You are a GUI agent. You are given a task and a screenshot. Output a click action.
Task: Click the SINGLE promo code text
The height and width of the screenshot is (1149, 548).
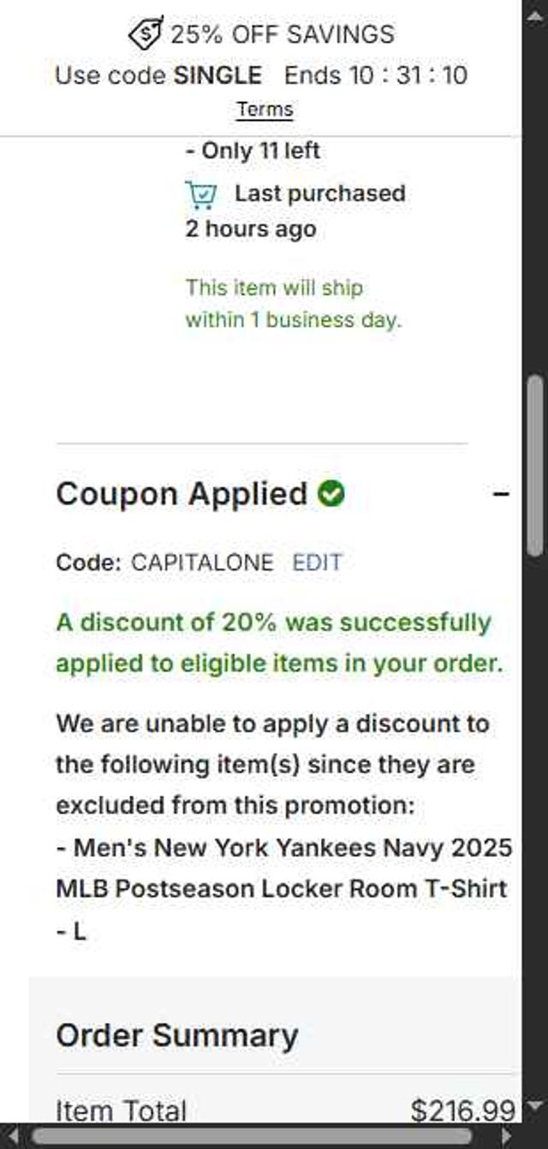218,75
